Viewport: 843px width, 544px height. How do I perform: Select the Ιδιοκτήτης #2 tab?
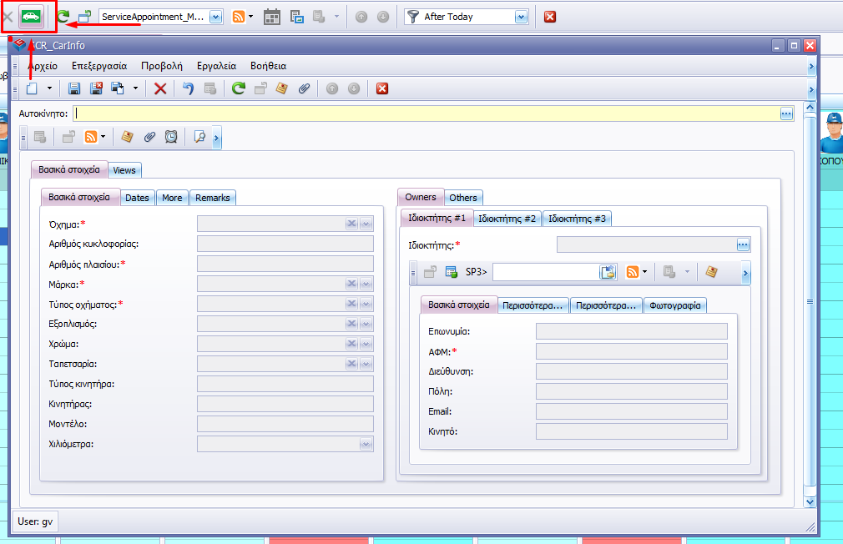point(507,219)
